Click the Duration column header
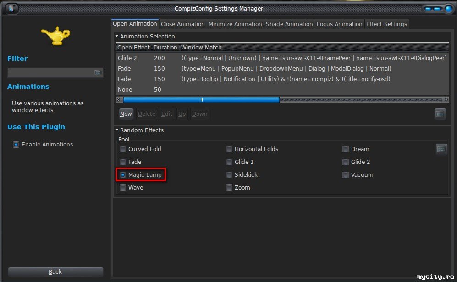457x282 pixels. (x=165, y=48)
